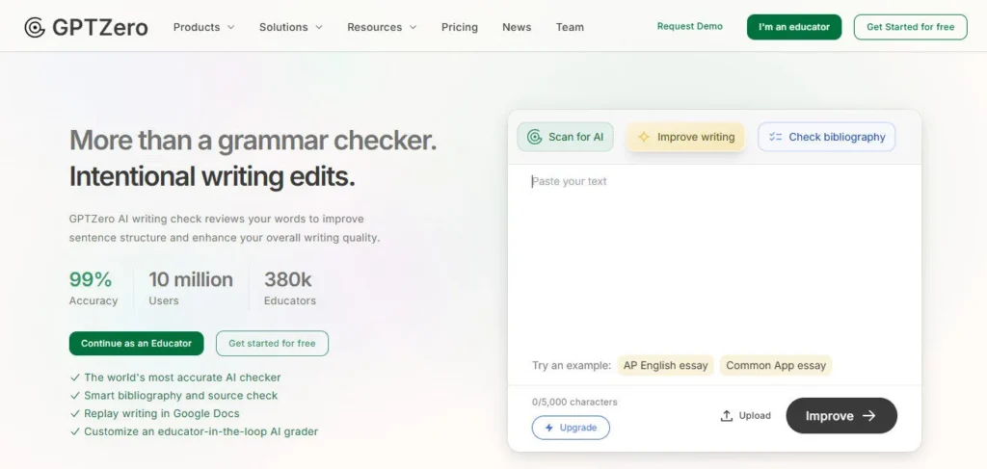Click header Get Started for free button

[x=910, y=27]
